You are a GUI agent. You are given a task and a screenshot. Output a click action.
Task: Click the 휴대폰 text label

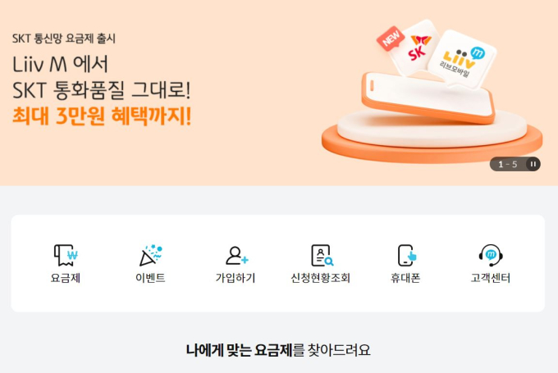coord(405,278)
